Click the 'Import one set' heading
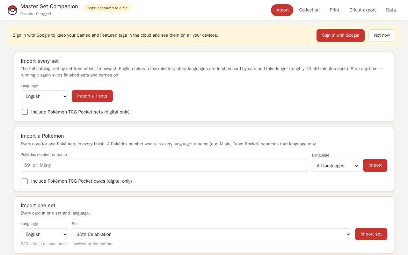This screenshot has height=255, width=408. (38, 206)
